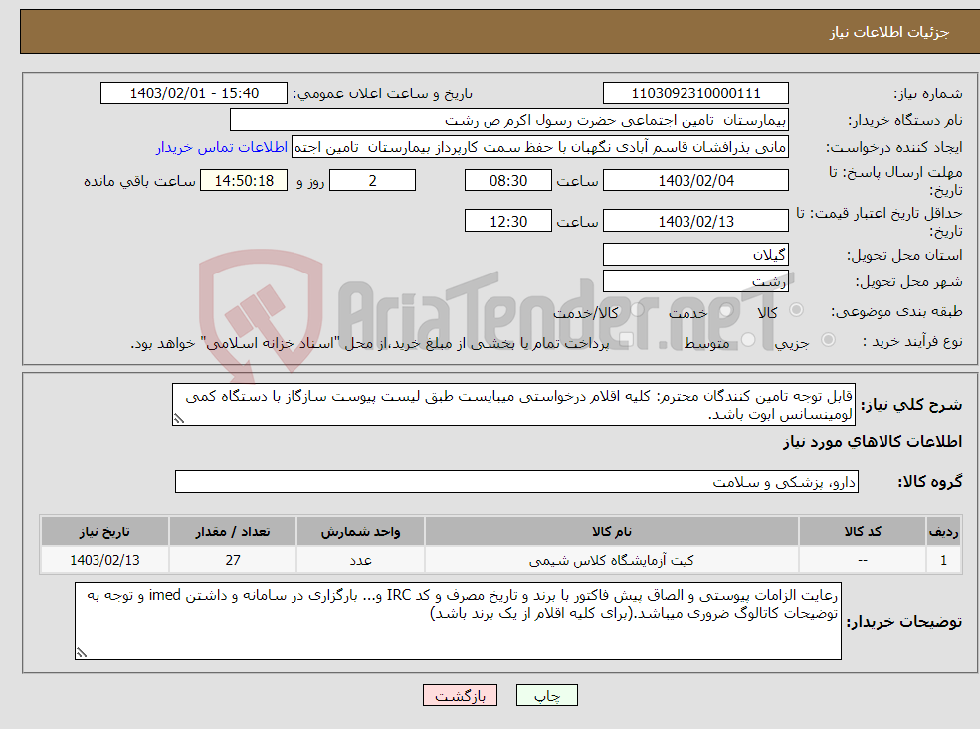Click the اطلاعات کالاهای مورد نیاز heading
The height and width of the screenshot is (729, 980).
[x=873, y=442]
